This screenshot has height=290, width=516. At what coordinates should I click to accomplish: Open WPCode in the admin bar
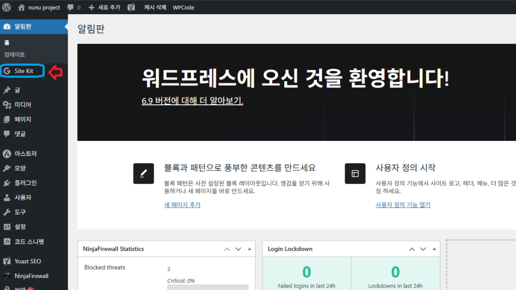pyautogui.click(x=183, y=8)
